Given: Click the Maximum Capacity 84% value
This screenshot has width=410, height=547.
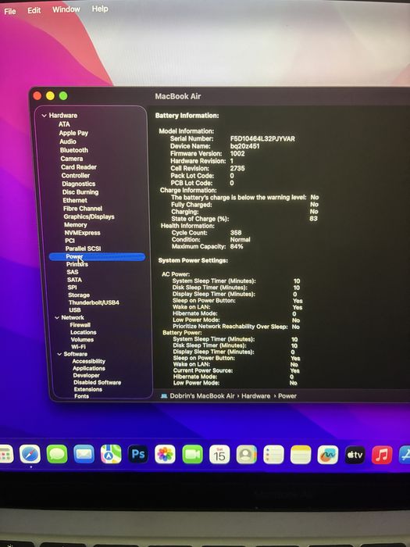Looking at the screenshot, I should point(237,246).
